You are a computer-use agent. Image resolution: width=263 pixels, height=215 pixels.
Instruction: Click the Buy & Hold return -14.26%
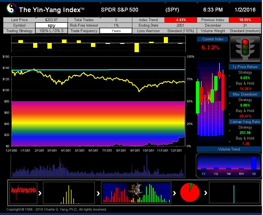(x=245, y=89)
